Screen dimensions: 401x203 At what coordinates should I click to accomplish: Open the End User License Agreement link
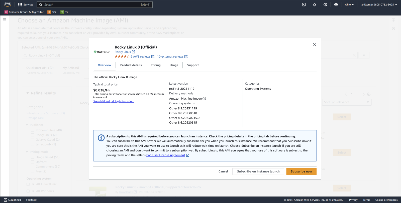166,155
